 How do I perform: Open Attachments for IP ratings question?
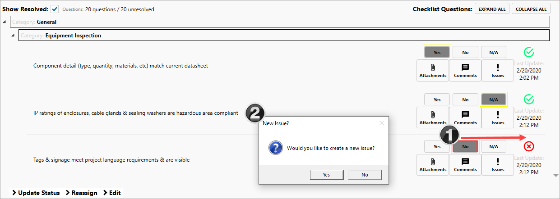point(433,118)
